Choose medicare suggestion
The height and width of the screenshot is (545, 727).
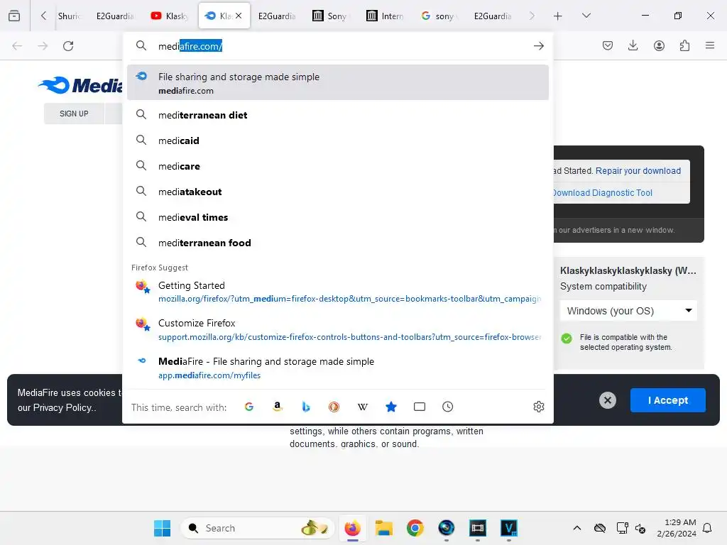coord(337,166)
